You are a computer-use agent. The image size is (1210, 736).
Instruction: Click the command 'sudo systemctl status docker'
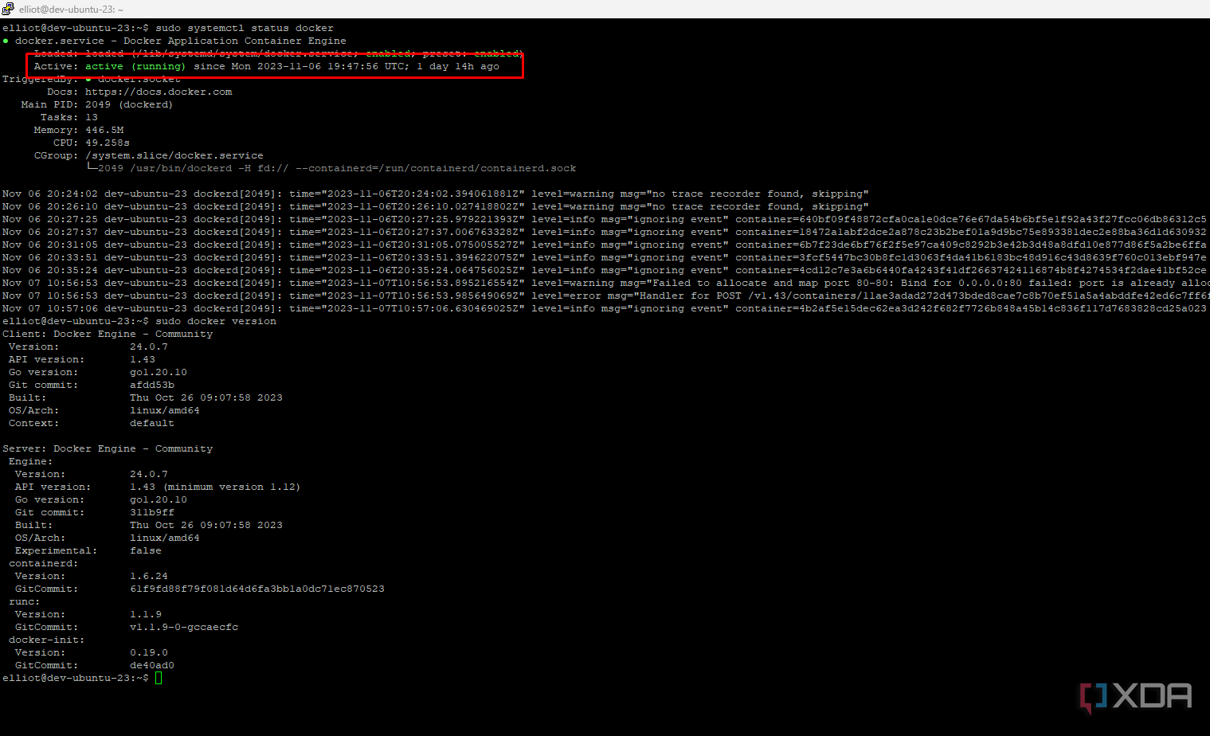point(245,28)
